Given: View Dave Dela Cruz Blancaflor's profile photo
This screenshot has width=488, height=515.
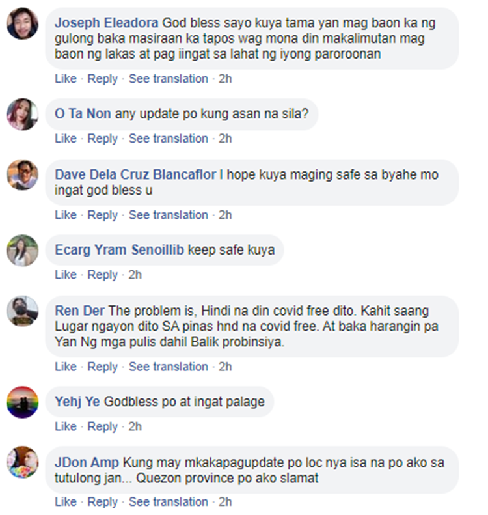Looking at the screenshot, I should [22, 175].
